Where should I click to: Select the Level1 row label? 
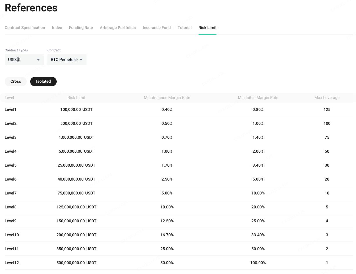coord(10,109)
